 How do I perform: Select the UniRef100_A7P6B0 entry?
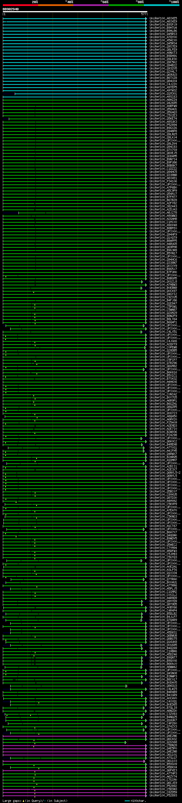point(163,187)
